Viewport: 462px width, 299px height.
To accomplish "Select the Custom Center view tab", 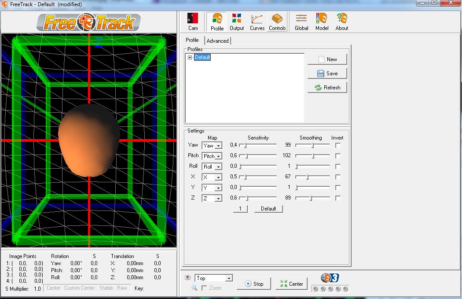I will (x=80, y=288).
